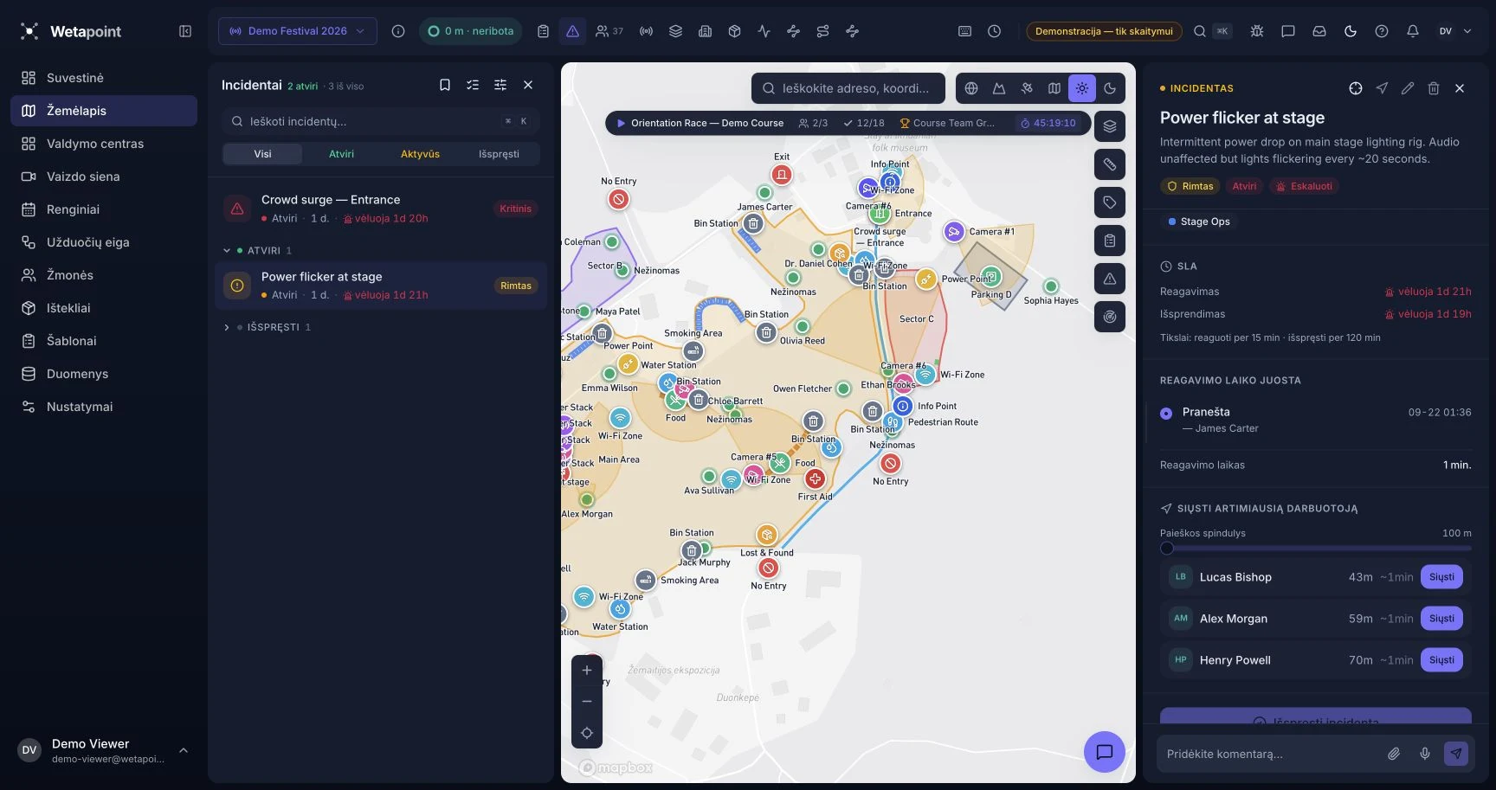
Task: Open the people count icon showing 37
Action: click(609, 31)
